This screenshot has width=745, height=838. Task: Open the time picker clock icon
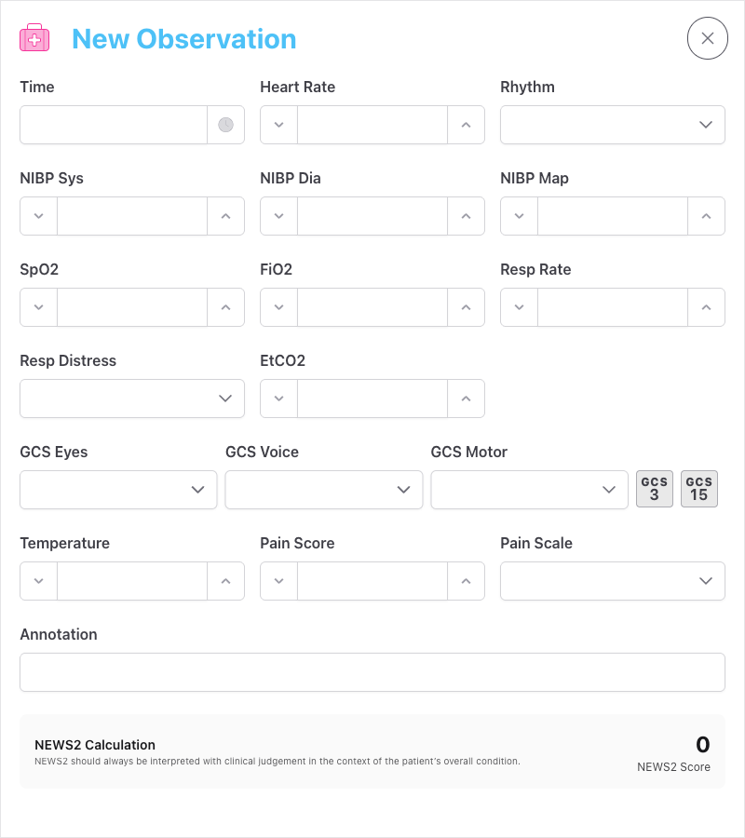tap(225, 124)
